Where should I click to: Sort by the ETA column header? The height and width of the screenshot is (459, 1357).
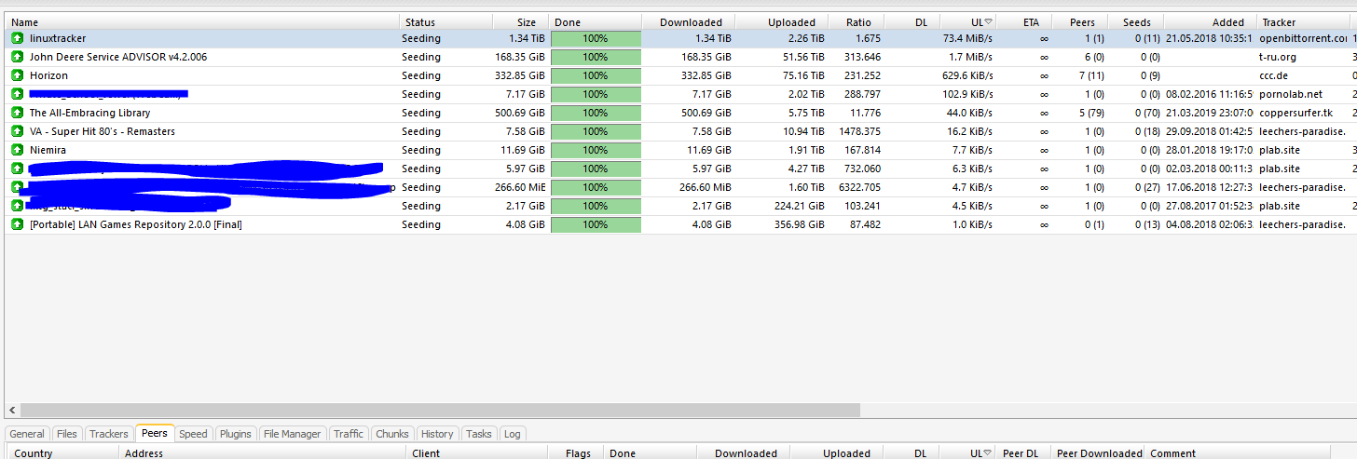[1023, 22]
